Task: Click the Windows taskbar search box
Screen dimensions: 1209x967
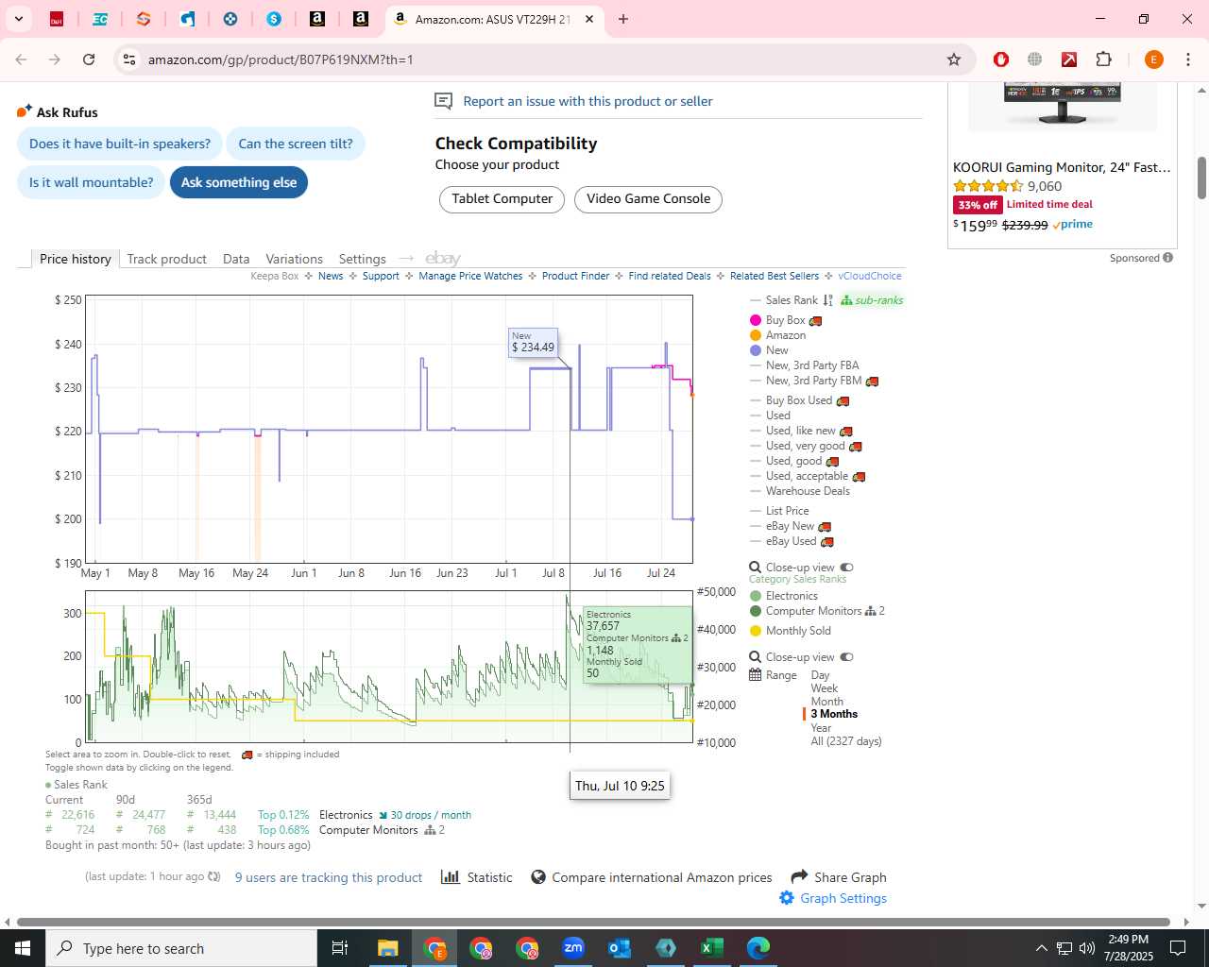Action: [x=181, y=948]
